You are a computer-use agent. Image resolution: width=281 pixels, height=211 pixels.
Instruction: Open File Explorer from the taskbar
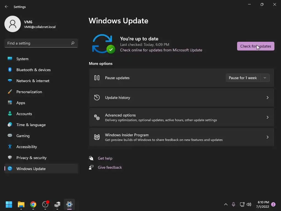pos(21,204)
